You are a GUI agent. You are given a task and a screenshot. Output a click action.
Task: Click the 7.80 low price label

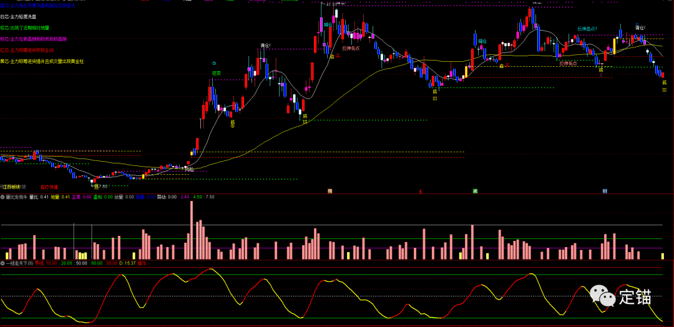point(101,186)
